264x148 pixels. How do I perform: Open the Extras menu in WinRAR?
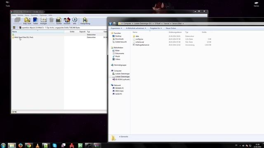[x=27, y=15]
